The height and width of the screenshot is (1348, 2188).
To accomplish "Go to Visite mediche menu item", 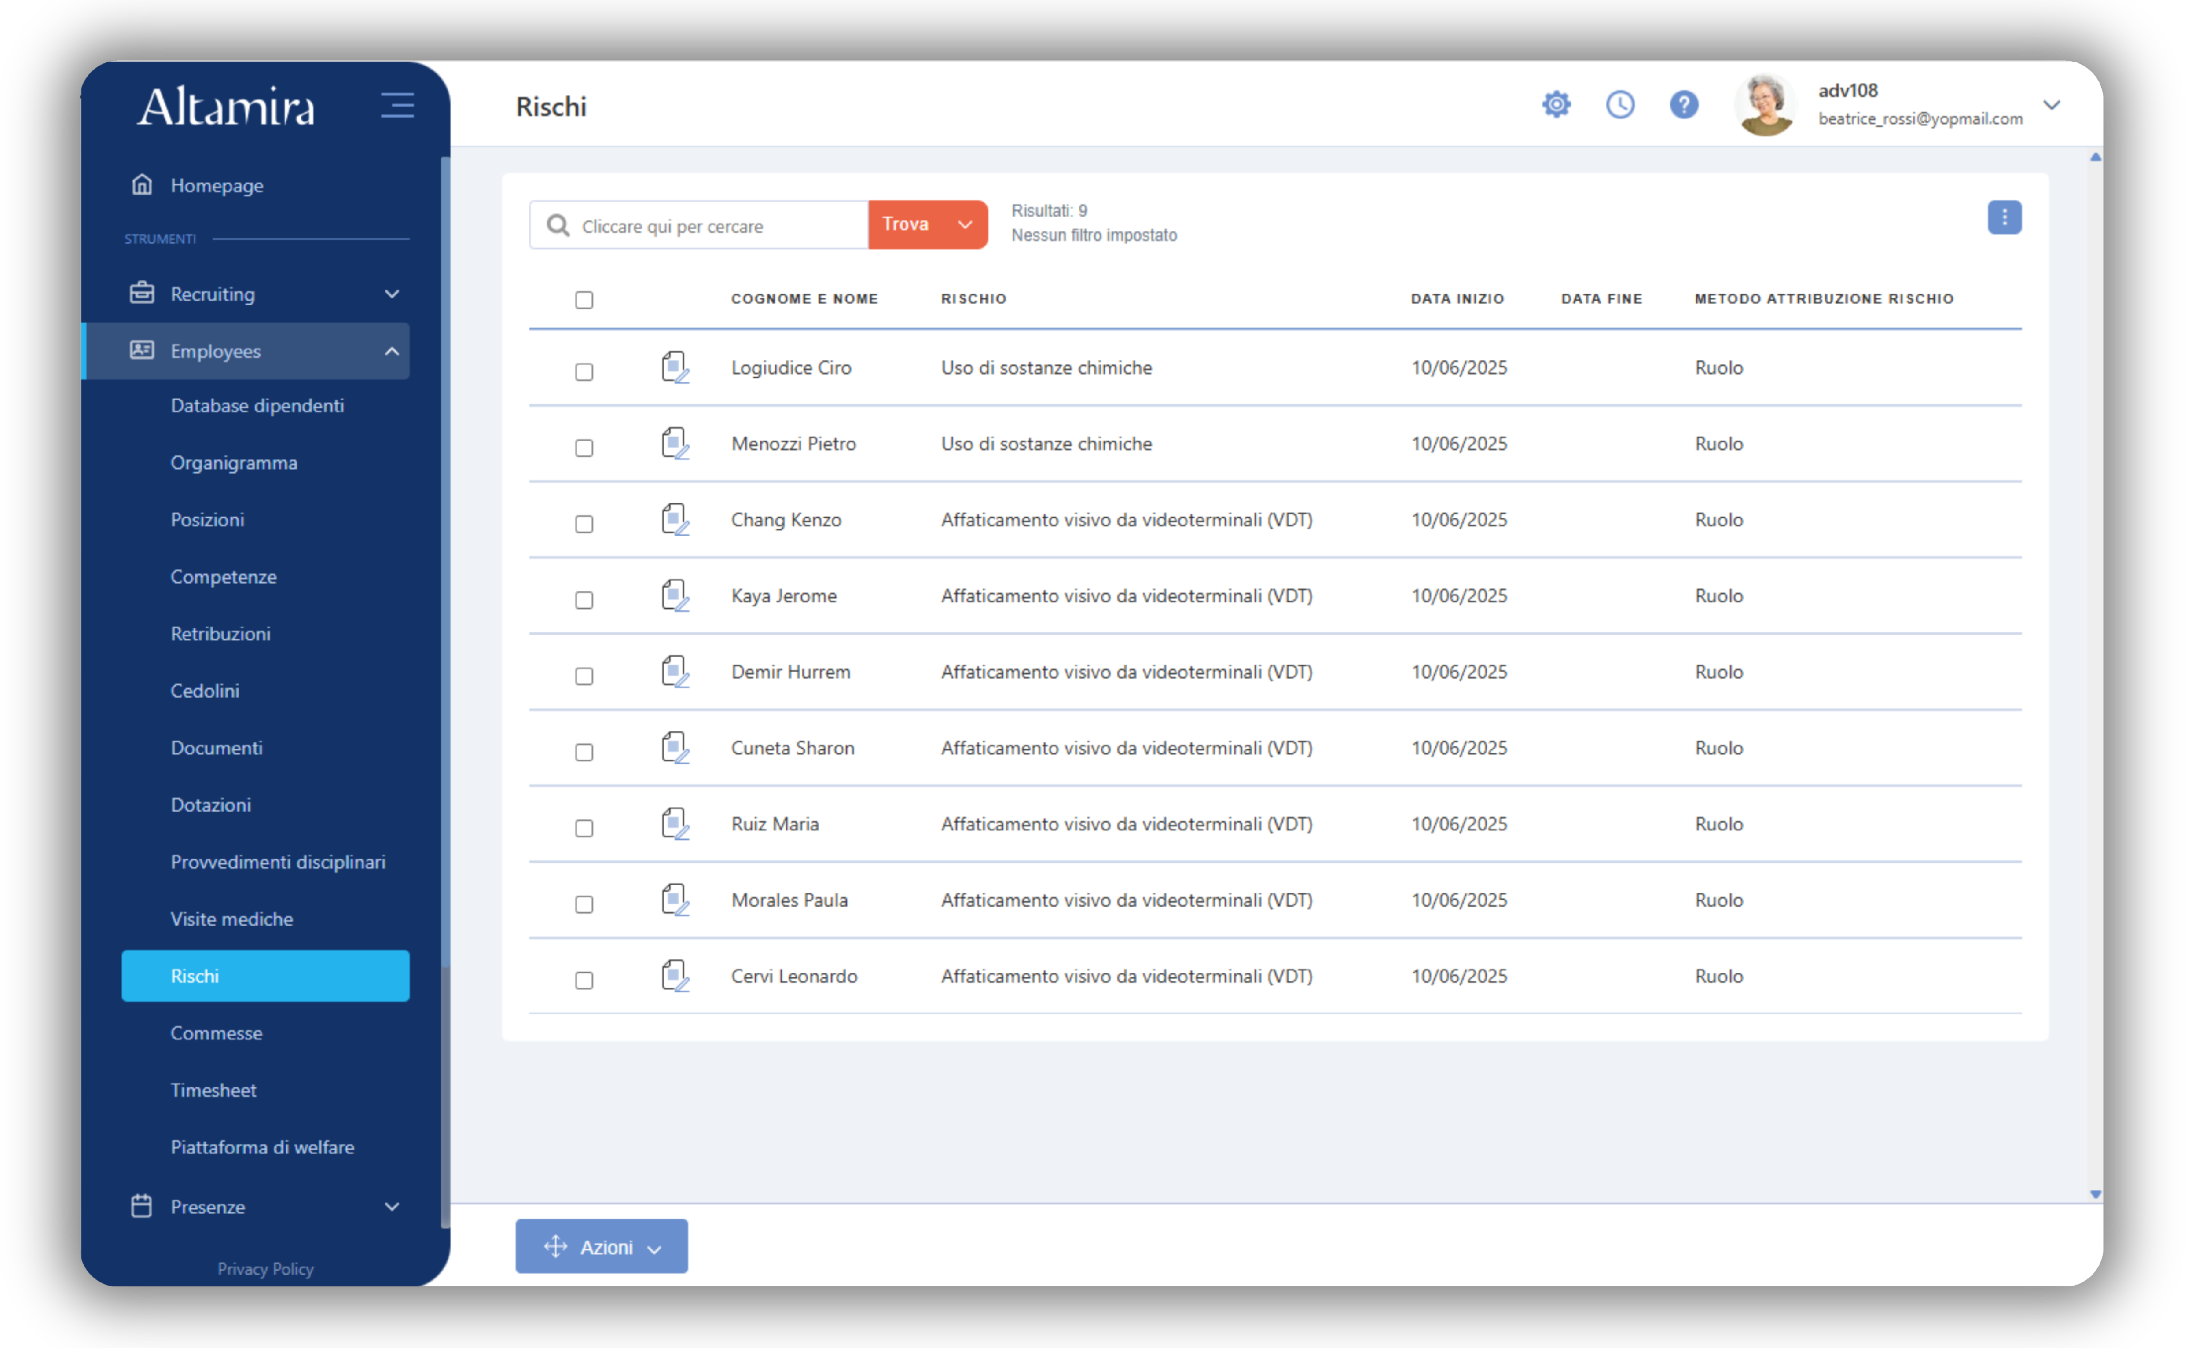I will [232, 918].
